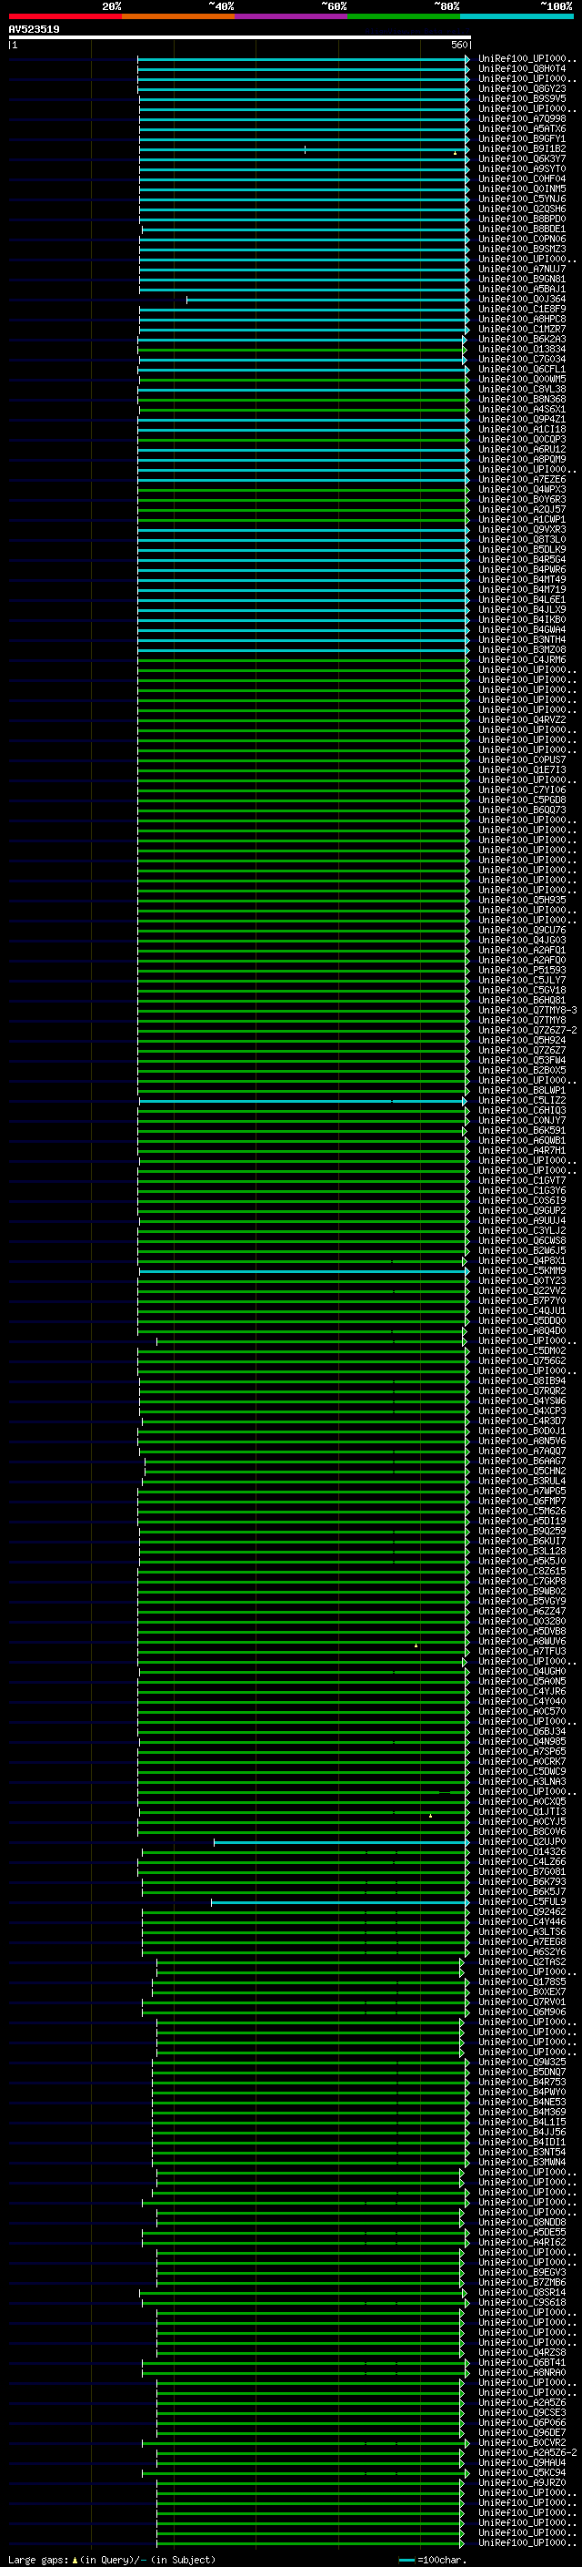Open hit UniRef100_A5ATX6
582x2567 pixels.
point(522,128)
